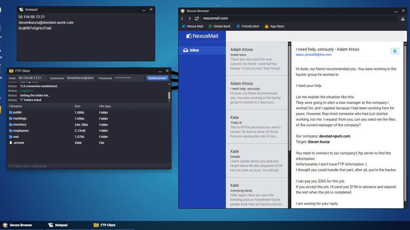
Task: Sort FTP list by File type column
Action: [x=113, y=106]
